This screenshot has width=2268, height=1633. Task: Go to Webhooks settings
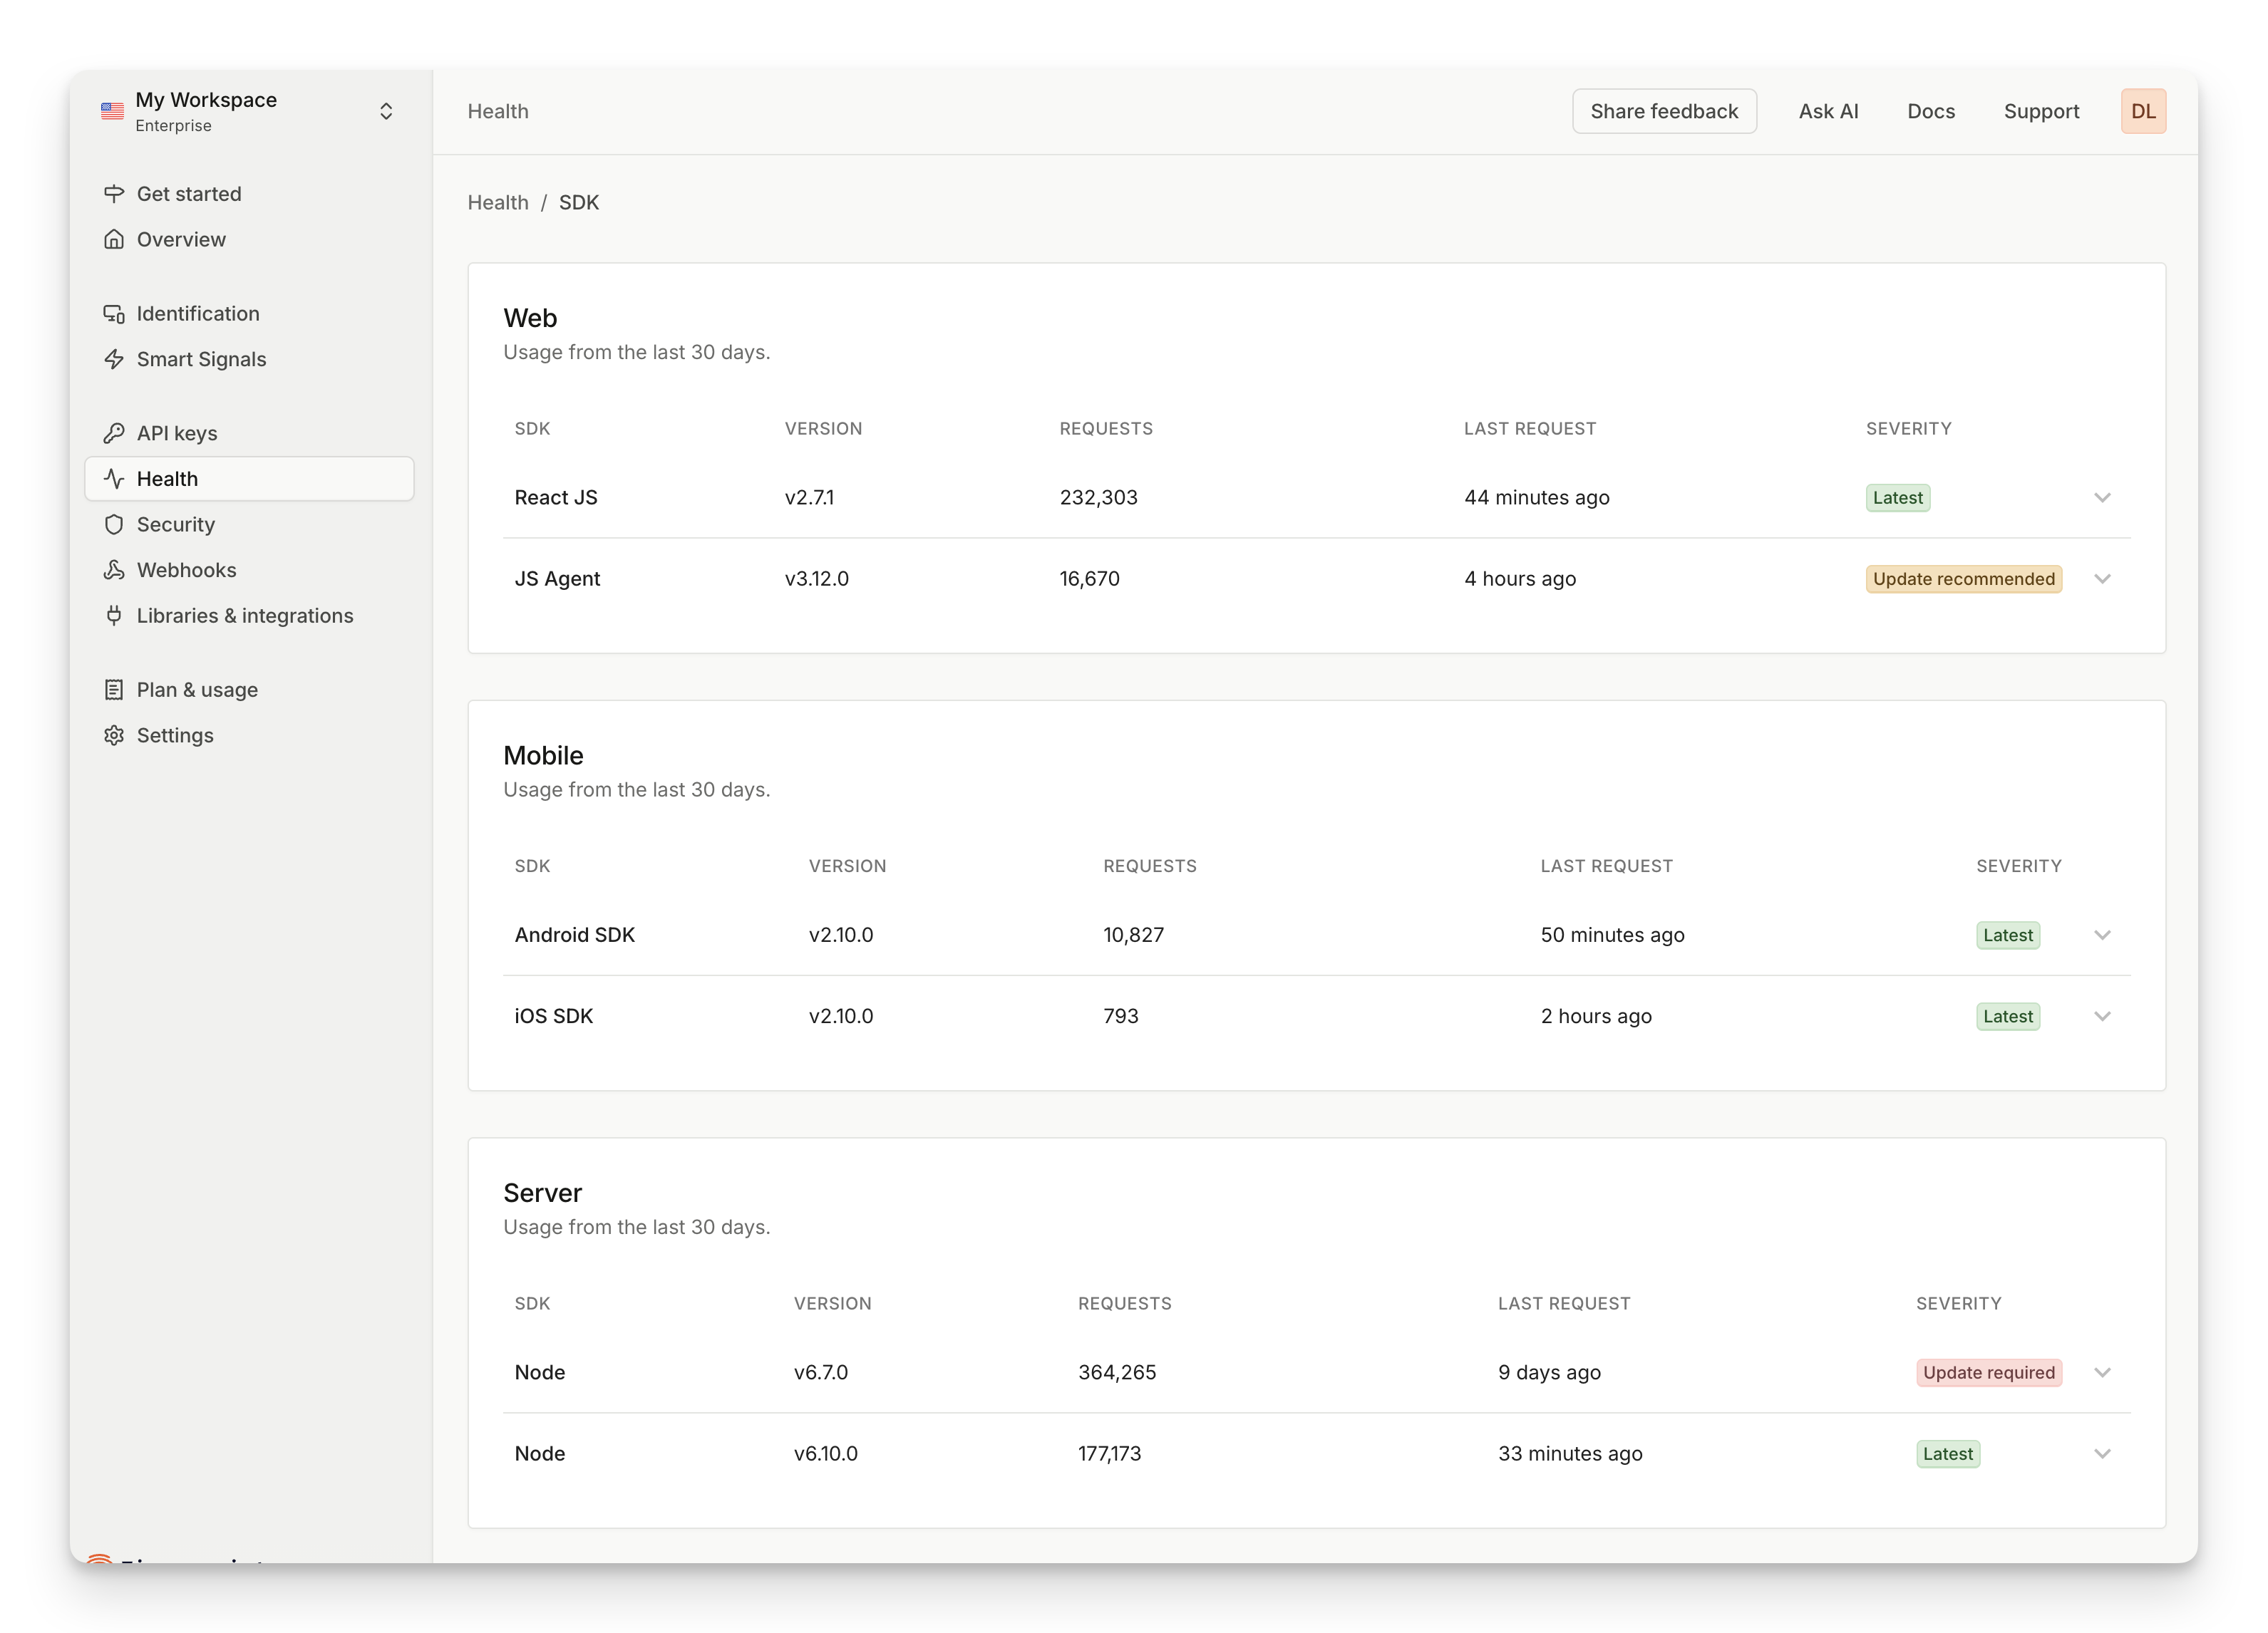pos(186,570)
